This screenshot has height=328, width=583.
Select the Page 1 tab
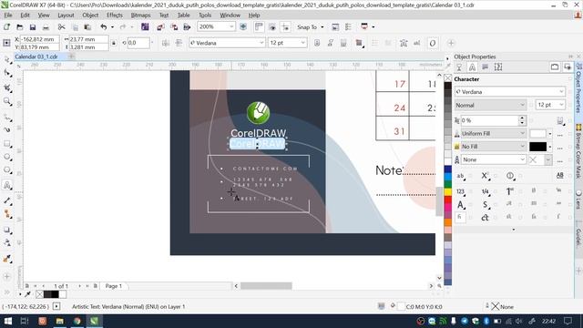[113, 286]
